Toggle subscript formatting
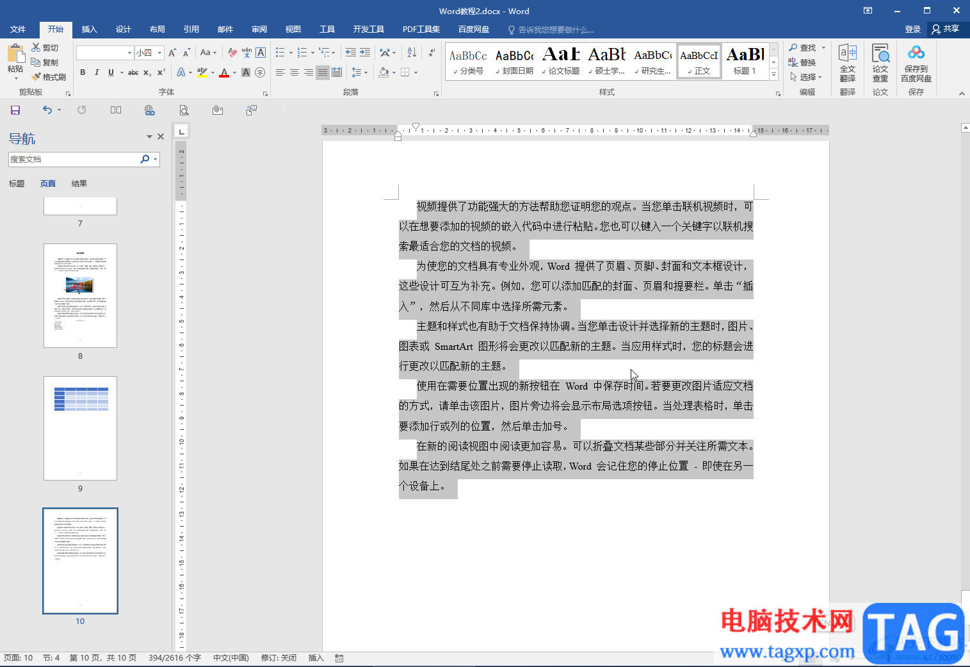The width and height of the screenshot is (970, 667). (x=147, y=72)
